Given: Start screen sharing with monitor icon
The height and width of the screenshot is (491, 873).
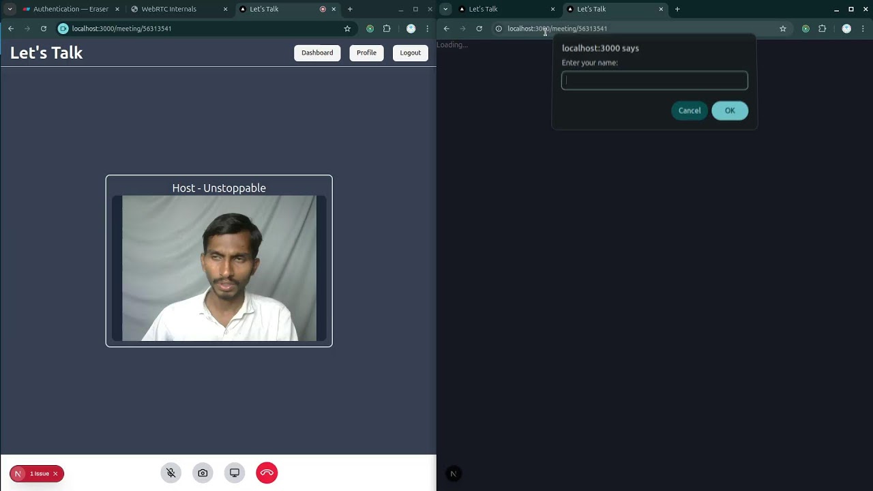Looking at the screenshot, I should [x=235, y=473].
